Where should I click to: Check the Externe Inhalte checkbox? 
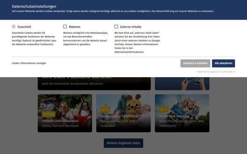tap(116, 27)
